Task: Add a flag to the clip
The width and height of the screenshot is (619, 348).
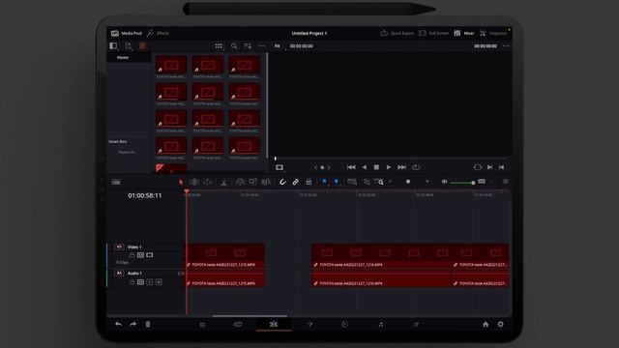Action: pyautogui.click(x=324, y=182)
